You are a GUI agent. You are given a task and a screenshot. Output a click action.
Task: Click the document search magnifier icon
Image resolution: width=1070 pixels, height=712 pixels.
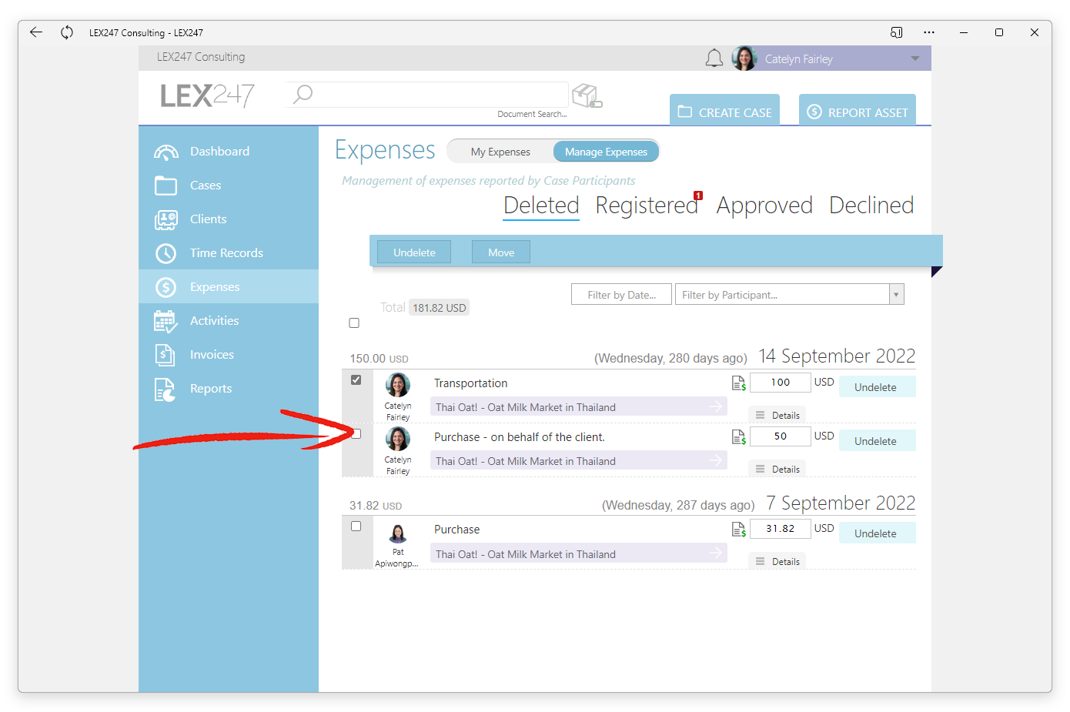point(303,94)
